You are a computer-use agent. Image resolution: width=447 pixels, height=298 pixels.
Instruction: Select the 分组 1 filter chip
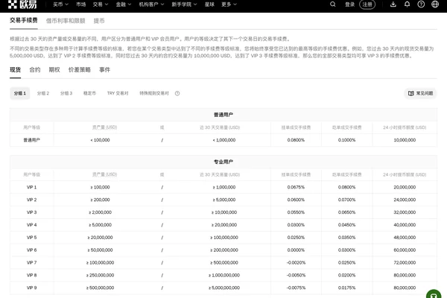(20, 93)
